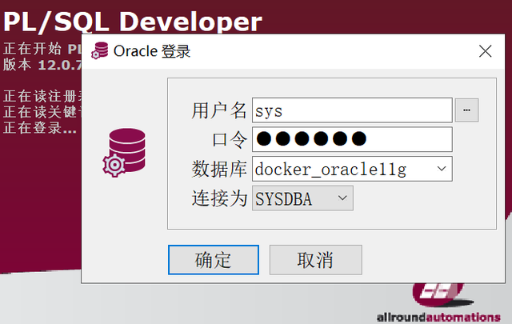Click the small database icon in title bar
Image resolution: width=512 pixels, height=324 pixels.
100,50
